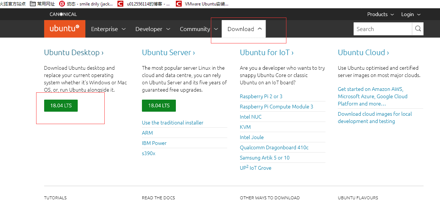
Task: Open the Login dropdown
Action: click(x=411, y=14)
